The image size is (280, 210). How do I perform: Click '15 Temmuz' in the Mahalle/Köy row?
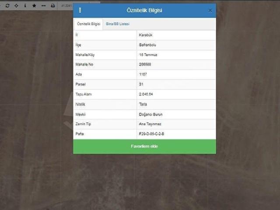tap(148, 55)
